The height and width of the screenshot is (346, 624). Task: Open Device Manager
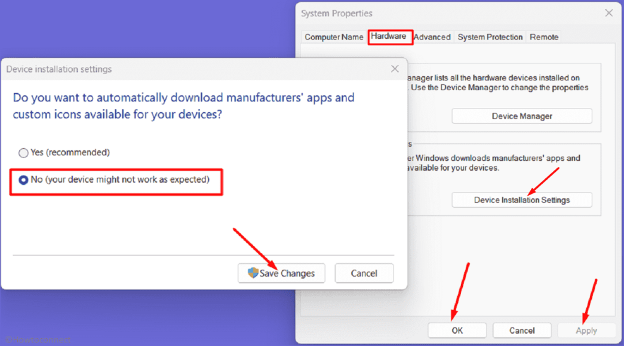(x=521, y=116)
